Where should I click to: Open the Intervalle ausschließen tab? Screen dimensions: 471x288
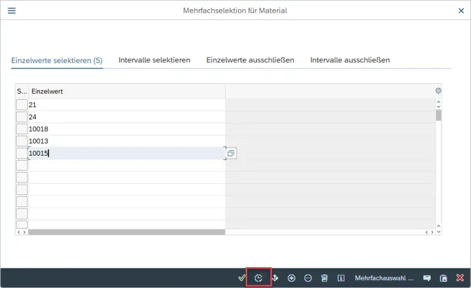click(x=350, y=60)
